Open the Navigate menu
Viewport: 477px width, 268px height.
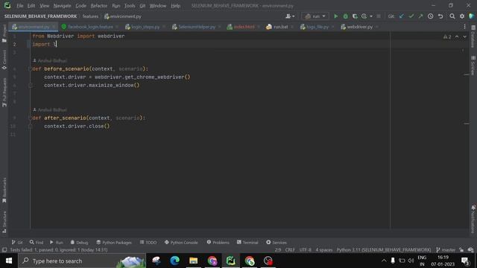pos(62,6)
